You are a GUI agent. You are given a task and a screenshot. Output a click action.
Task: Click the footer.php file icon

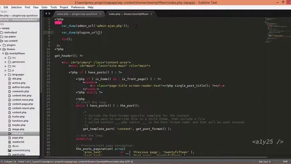click(x=10, y=117)
